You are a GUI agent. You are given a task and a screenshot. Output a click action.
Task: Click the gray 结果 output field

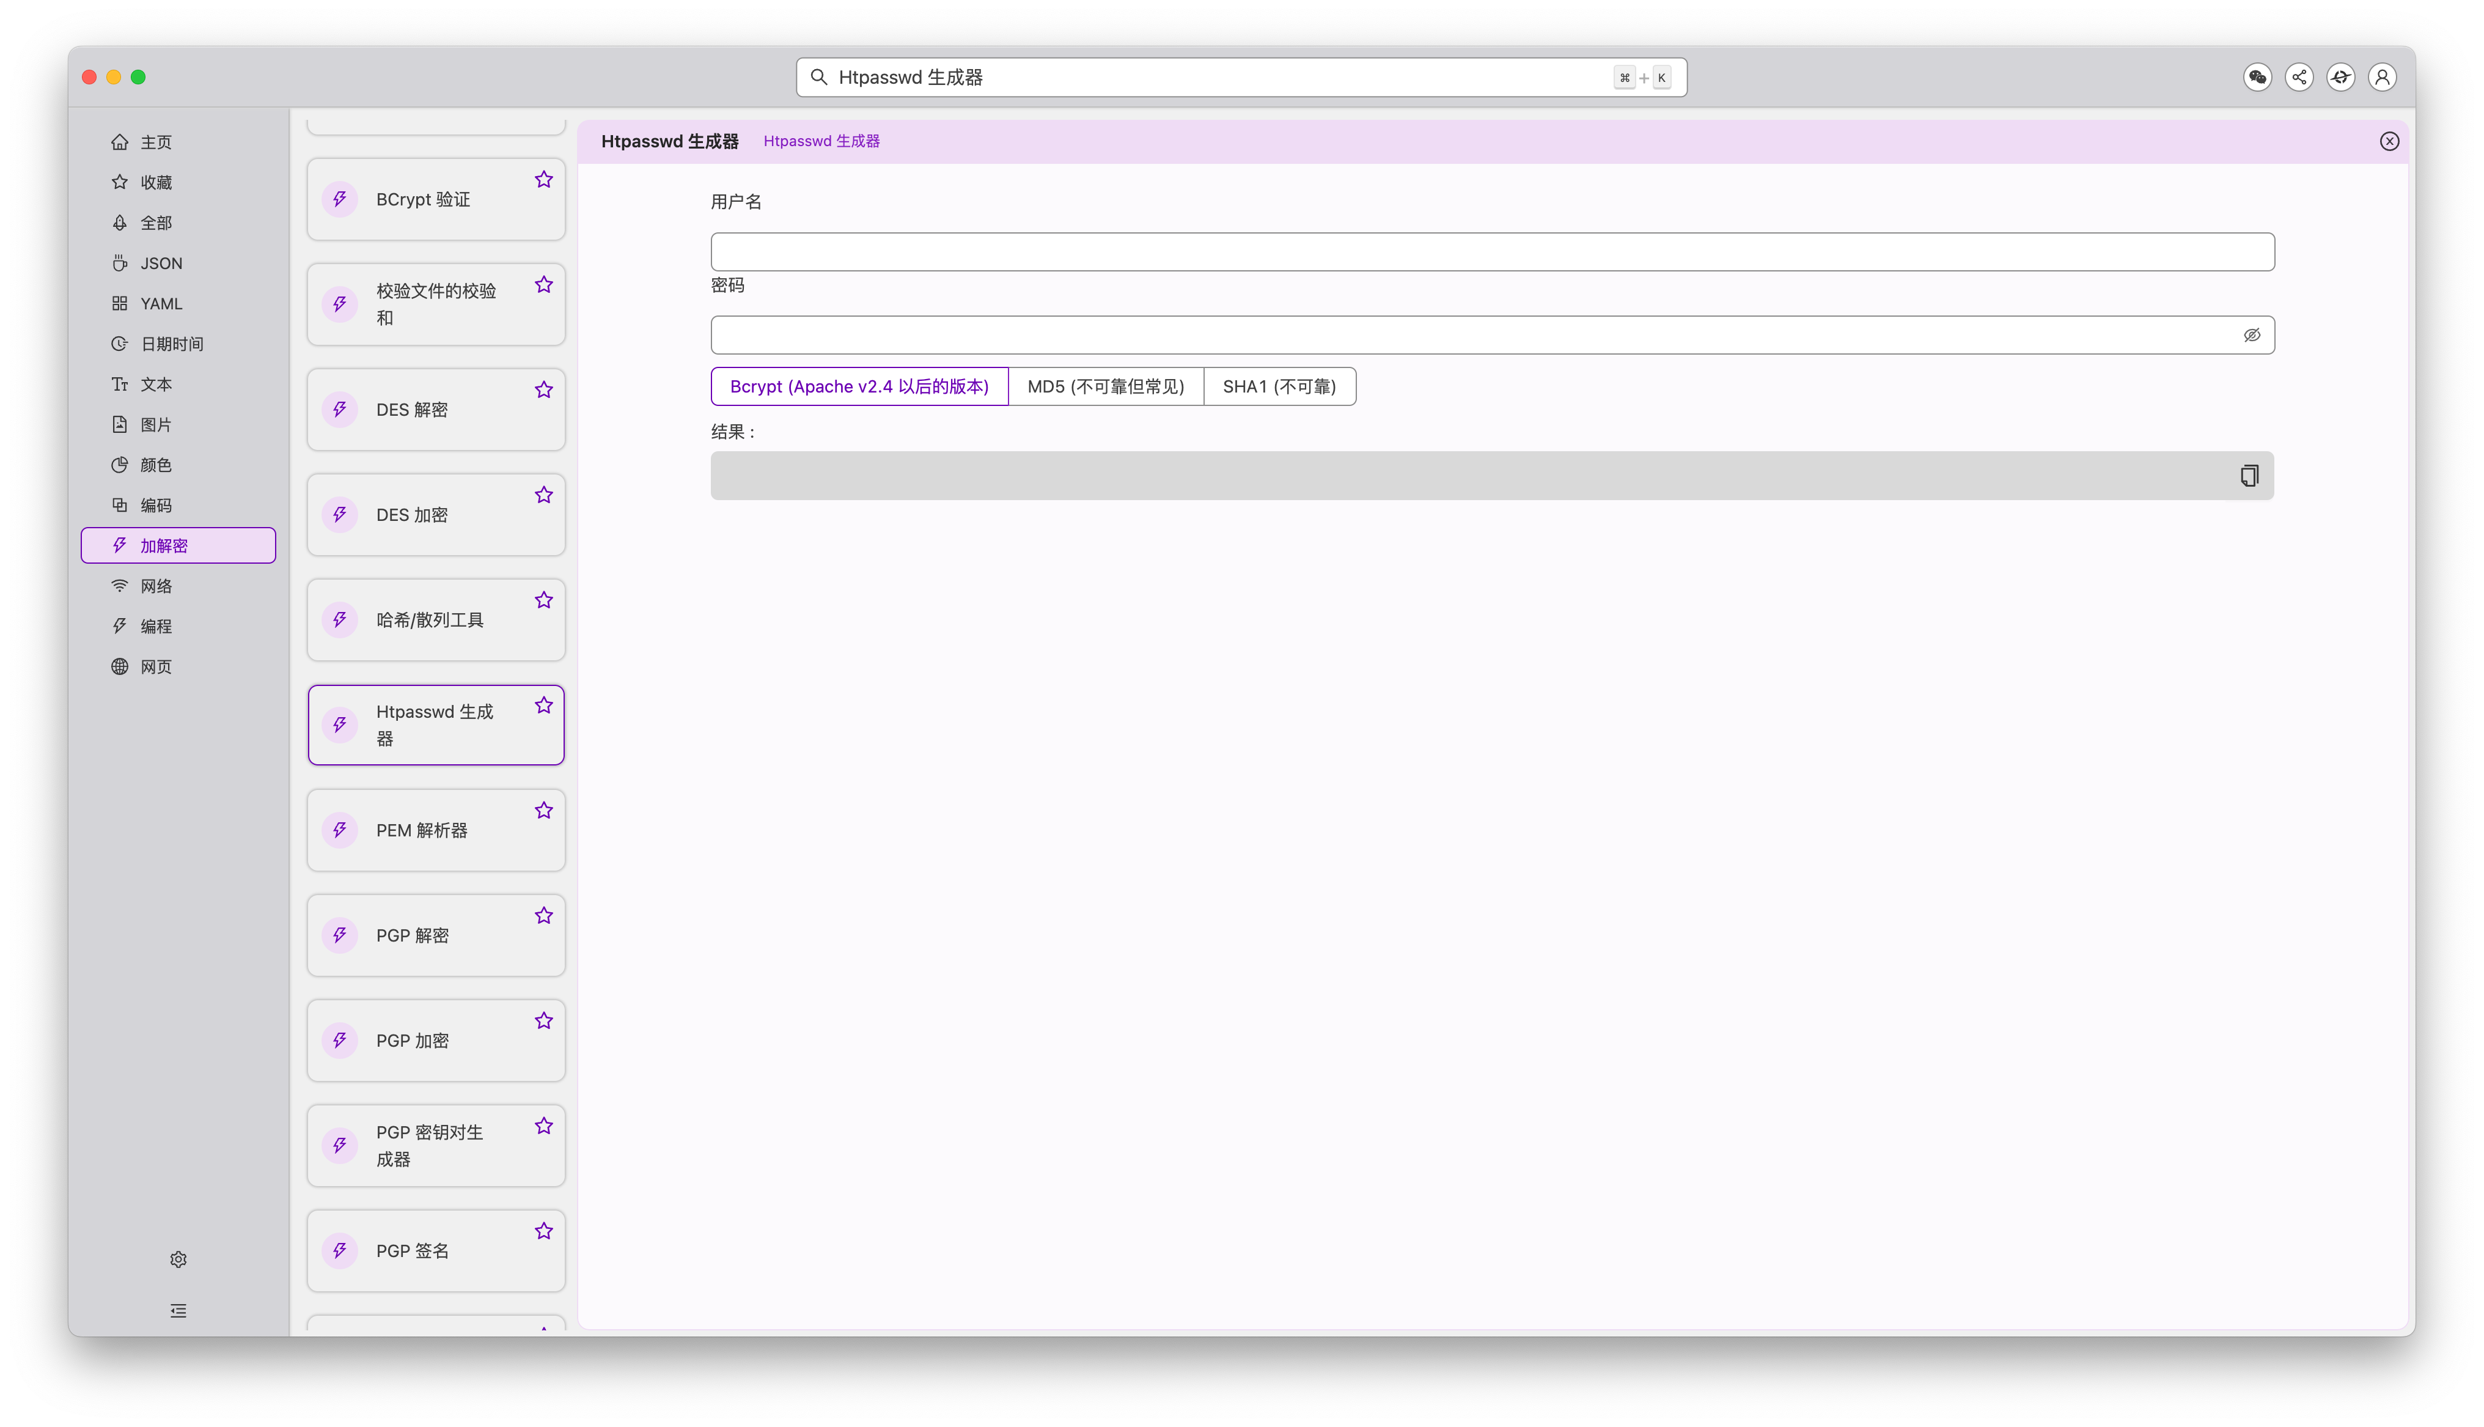pos(1492,475)
